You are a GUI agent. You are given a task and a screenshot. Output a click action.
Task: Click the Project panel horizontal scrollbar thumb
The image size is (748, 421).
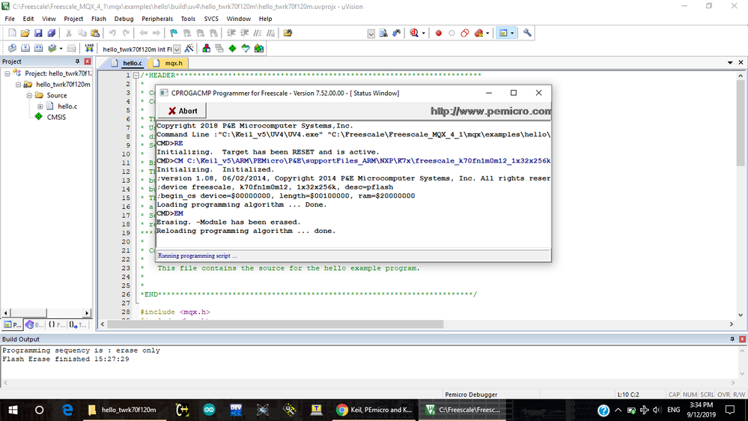click(28, 313)
